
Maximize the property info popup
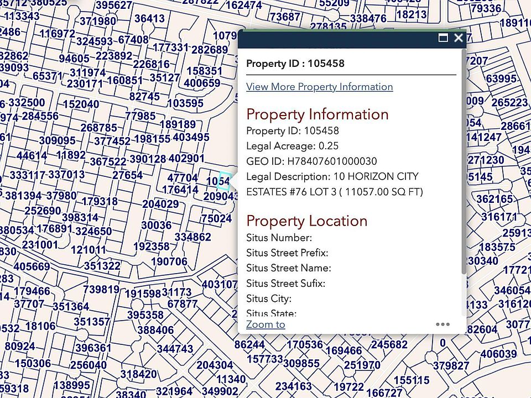coord(443,38)
